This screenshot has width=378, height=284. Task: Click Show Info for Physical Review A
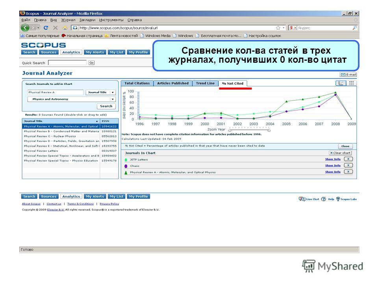click(333, 172)
